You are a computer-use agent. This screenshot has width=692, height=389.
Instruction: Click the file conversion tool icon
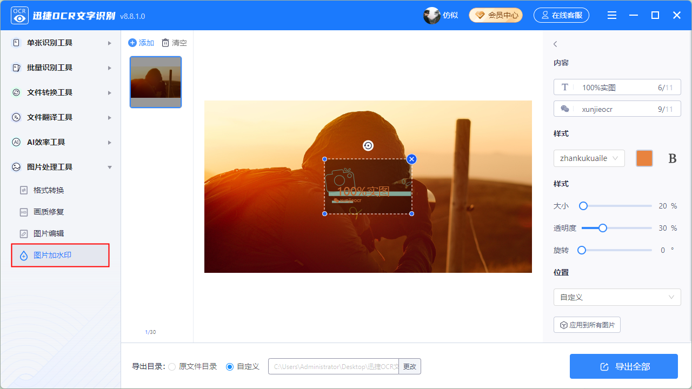[x=16, y=92]
